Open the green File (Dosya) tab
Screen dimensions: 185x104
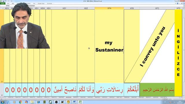pos(3,3)
